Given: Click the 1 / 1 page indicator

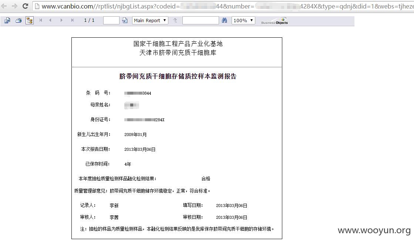Looking at the screenshot, I should [x=89, y=20].
